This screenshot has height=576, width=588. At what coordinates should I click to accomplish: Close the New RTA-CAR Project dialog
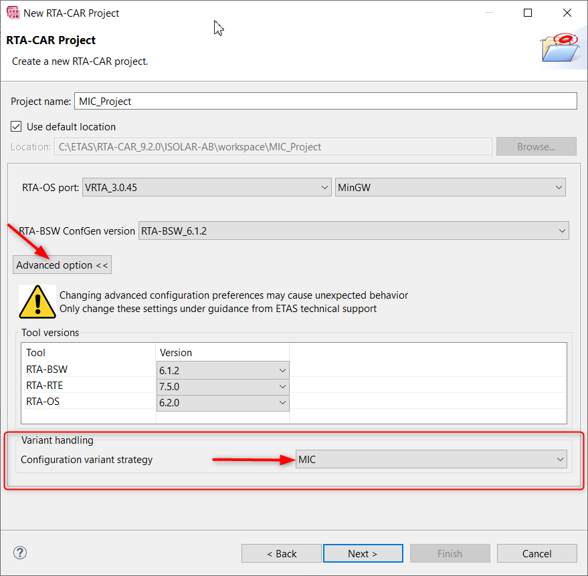tap(567, 13)
